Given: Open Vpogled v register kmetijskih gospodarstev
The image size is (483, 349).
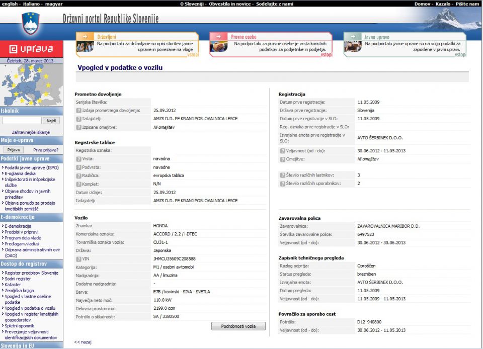Looking at the screenshot, I should point(31,317).
